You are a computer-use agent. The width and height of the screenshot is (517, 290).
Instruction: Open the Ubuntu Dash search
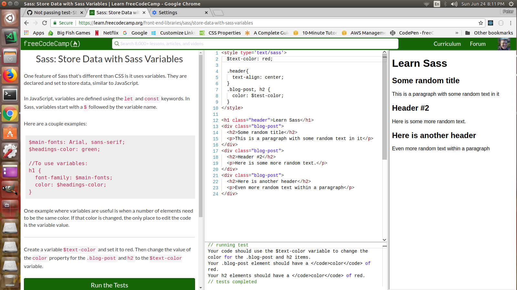tap(10, 18)
